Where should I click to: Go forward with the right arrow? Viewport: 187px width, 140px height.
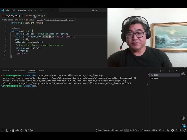click(x=56, y=10)
